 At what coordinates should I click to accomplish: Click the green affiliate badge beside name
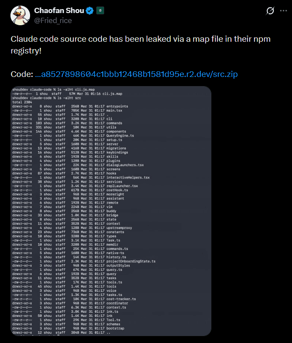[x=100, y=10]
